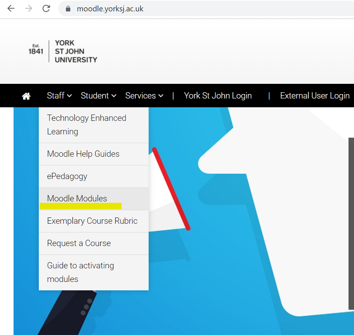Open the ePedagogy menu entry

[94, 176]
